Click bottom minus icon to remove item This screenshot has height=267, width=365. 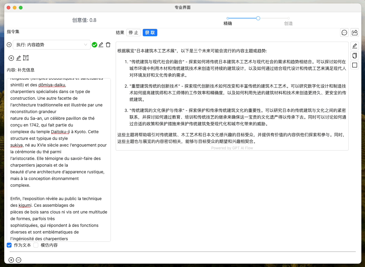[x=19, y=260]
